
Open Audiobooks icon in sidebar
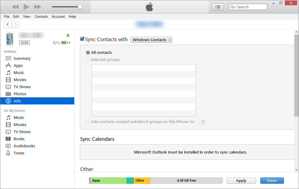click(8, 146)
